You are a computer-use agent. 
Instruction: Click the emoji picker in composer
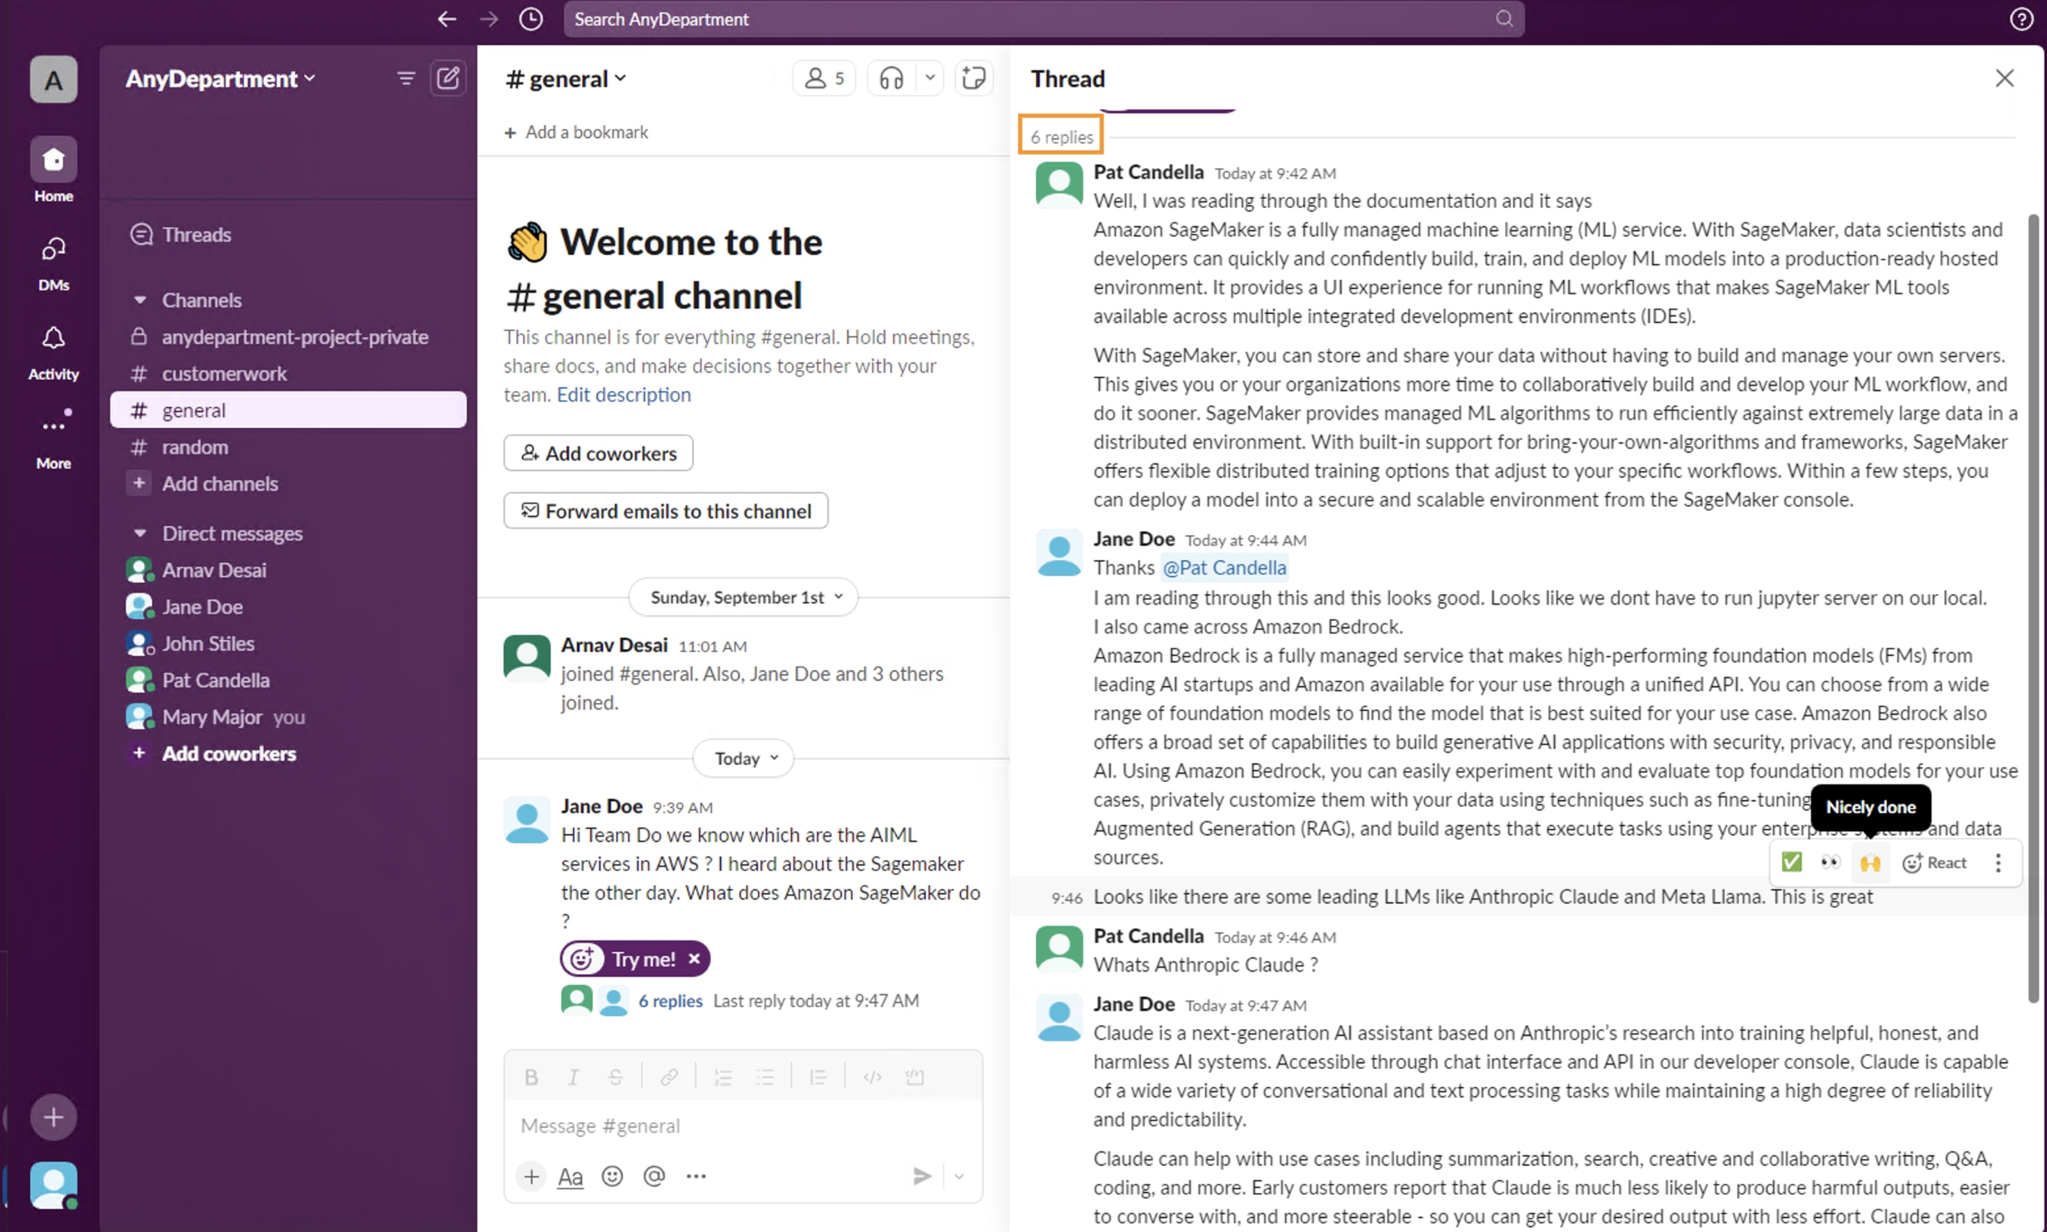tap(612, 1175)
